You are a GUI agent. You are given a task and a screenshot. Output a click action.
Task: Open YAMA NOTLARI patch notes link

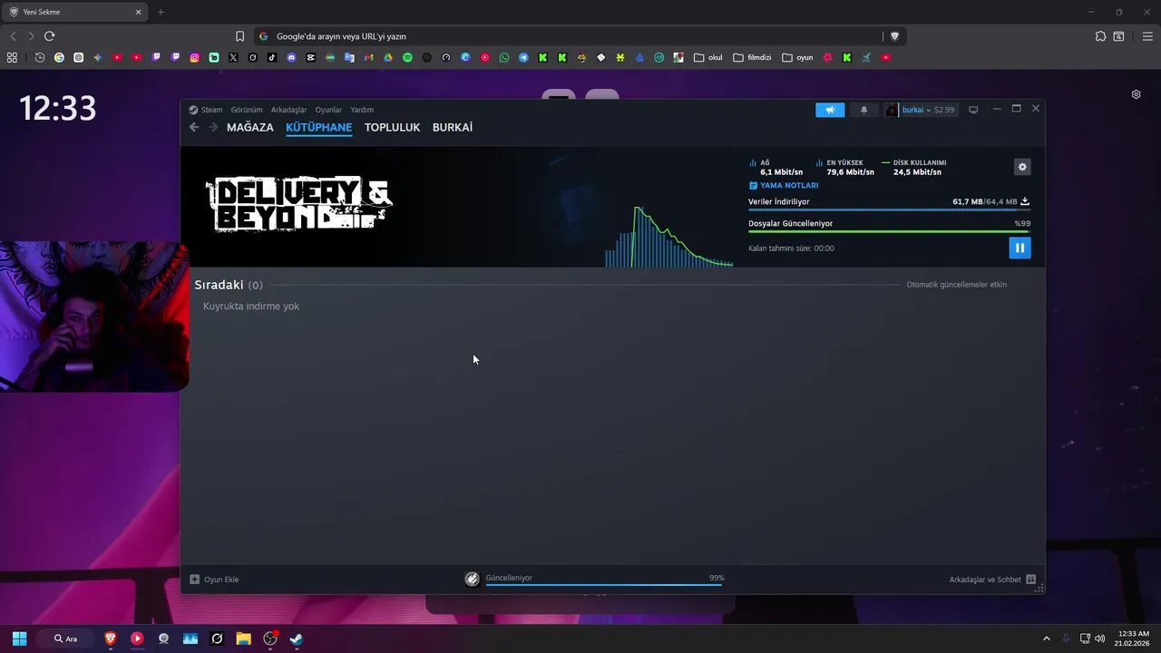pyautogui.click(x=784, y=185)
